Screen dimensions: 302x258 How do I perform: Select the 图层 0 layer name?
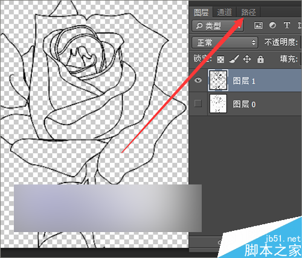[x=245, y=104]
